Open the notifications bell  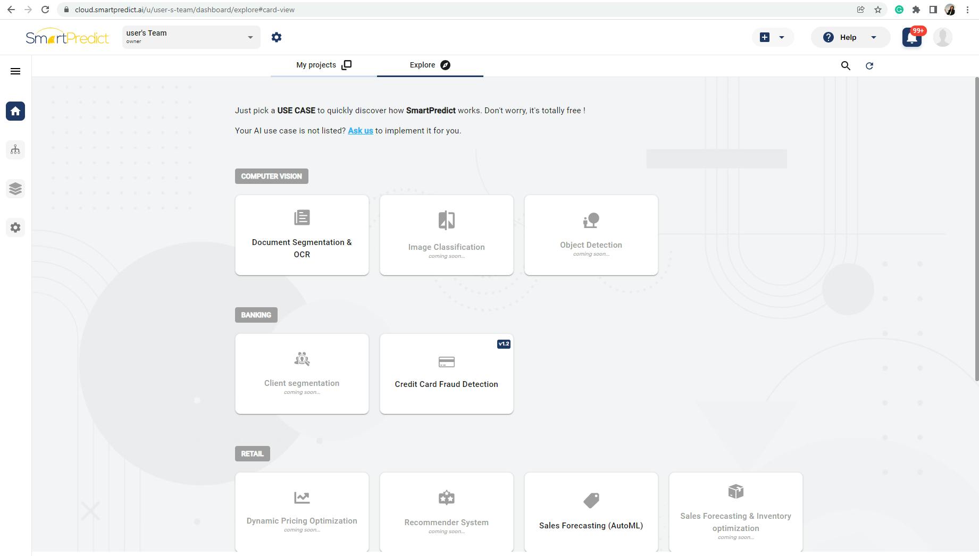[912, 37]
